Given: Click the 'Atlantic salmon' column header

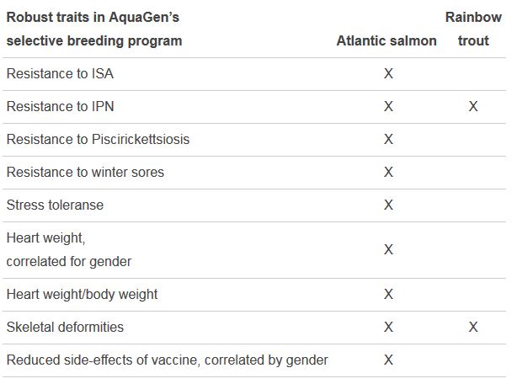Looking at the screenshot, I should [386, 40].
